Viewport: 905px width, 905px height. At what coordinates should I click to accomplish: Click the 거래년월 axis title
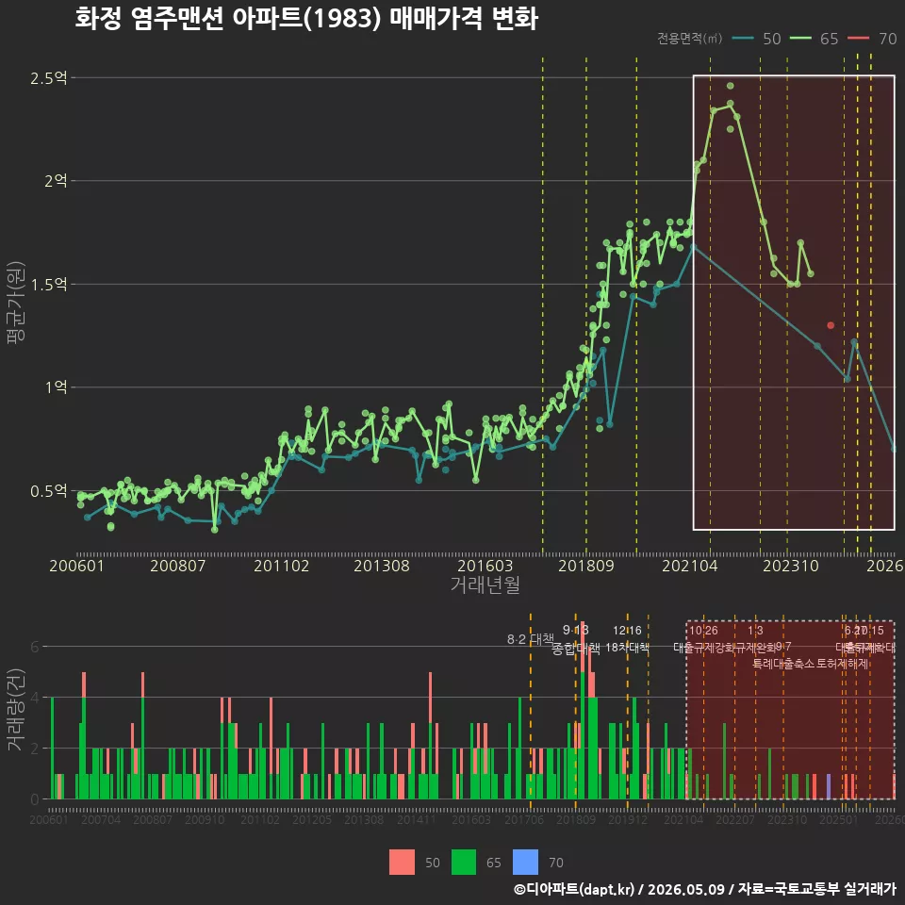coord(485,584)
